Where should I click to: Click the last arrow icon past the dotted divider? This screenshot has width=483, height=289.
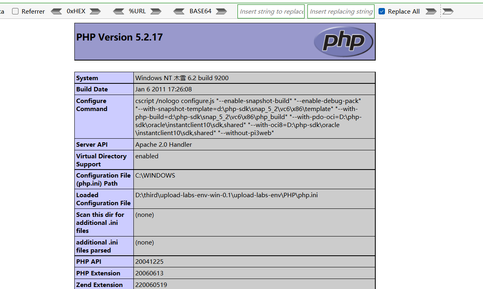point(448,11)
